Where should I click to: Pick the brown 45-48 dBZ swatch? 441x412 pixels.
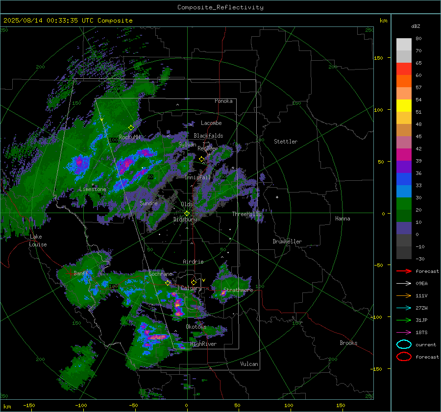(404, 130)
